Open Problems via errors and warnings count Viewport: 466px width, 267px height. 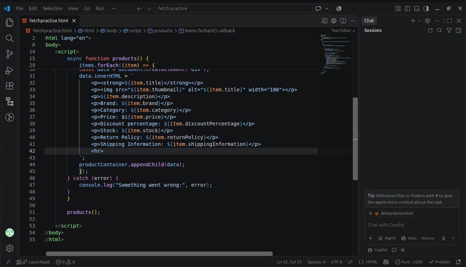click(65, 262)
